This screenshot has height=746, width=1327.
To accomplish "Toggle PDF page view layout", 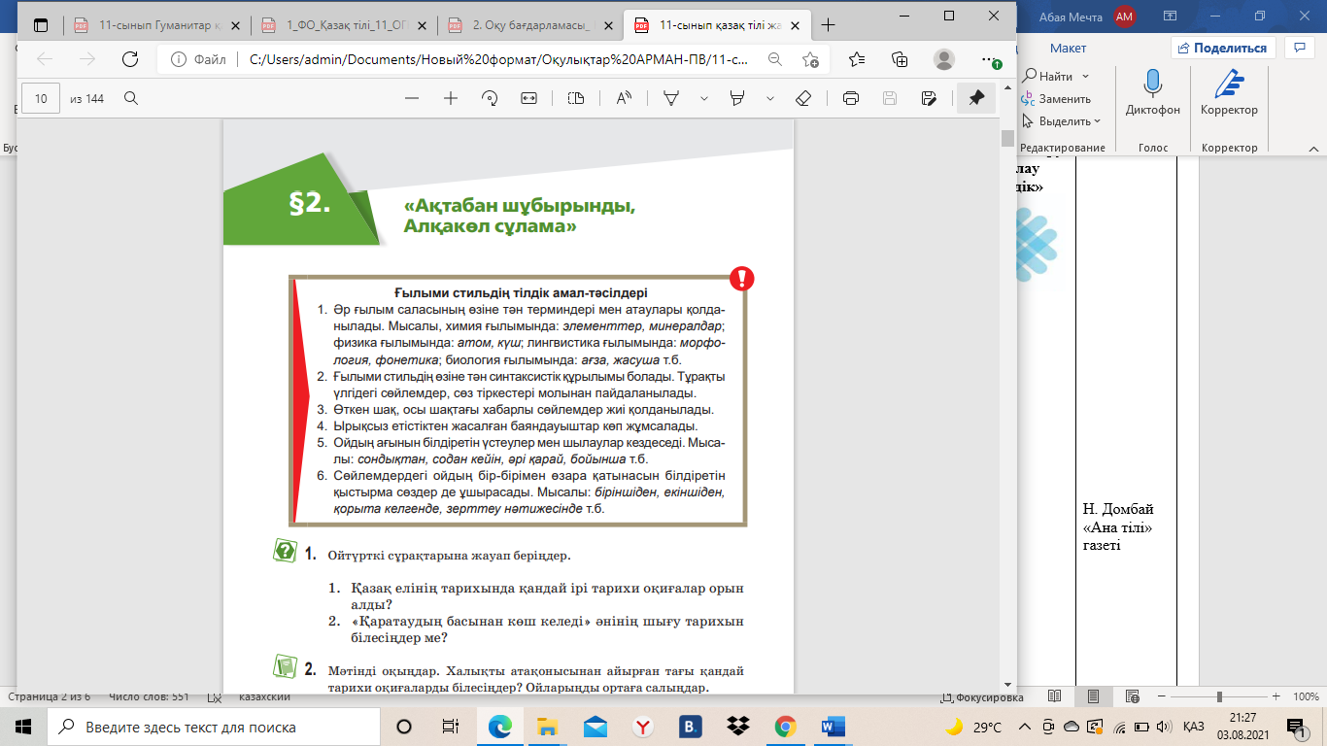I will pyautogui.click(x=576, y=98).
